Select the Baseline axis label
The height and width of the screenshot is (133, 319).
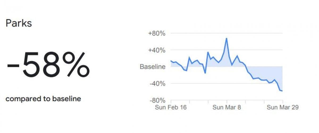pyautogui.click(x=153, y=67)
